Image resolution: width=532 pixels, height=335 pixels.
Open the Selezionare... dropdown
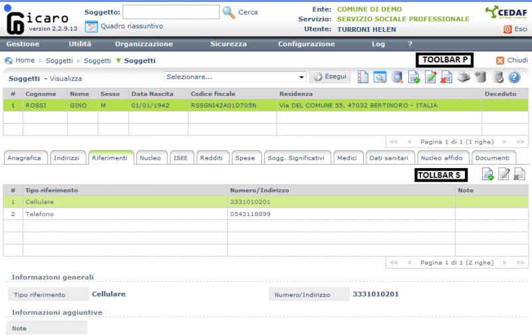coord(235,77)
